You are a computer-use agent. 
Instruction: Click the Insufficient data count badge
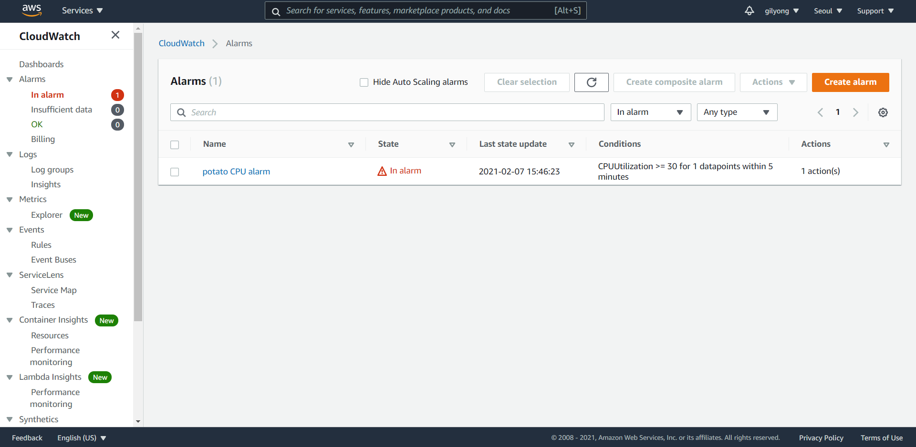click(x=117, y=110)
